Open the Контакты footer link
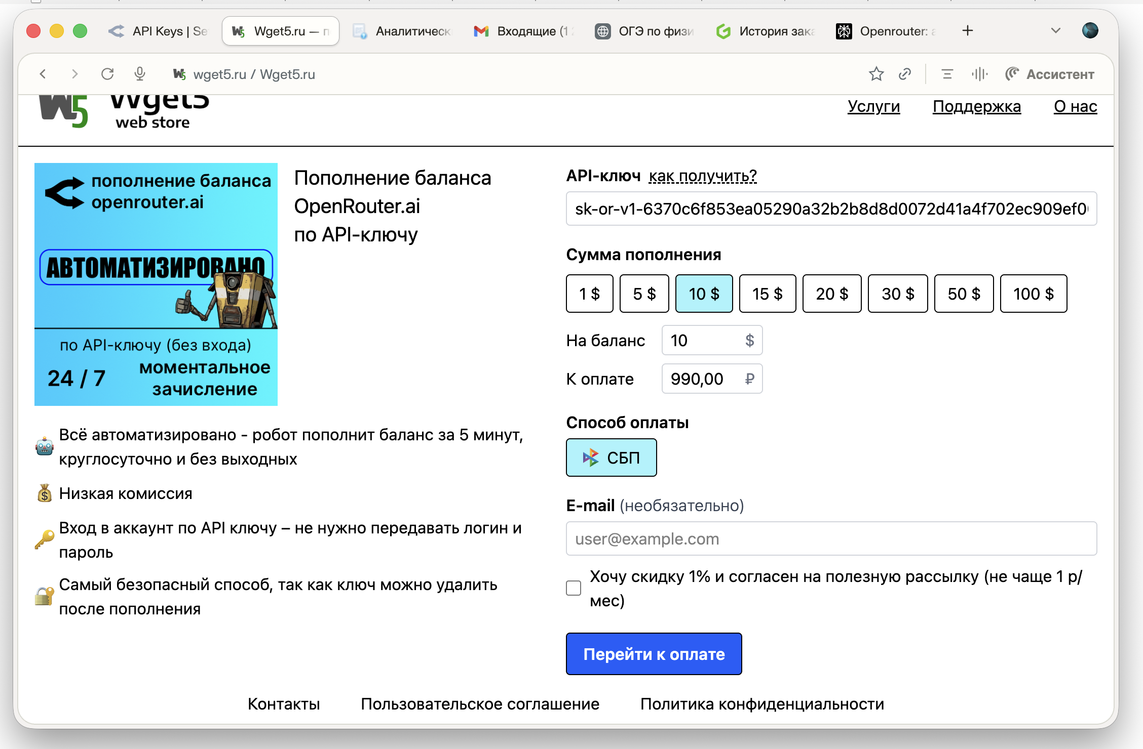This screenshot has height=749, width=1143. 284,704
